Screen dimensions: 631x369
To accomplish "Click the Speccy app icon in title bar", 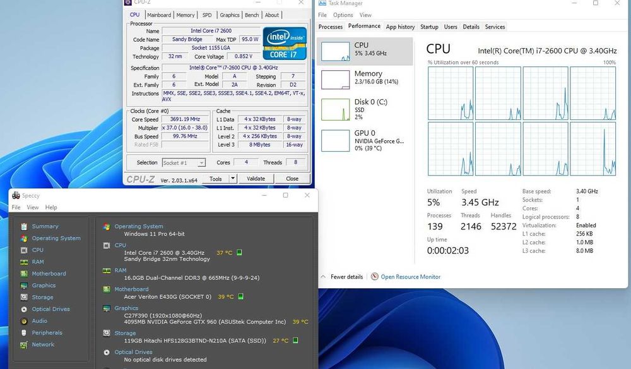I will pos(16,195).
